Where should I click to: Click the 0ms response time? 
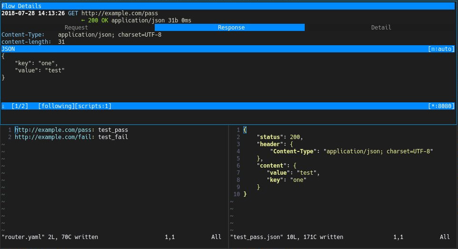click(x=186, y=20)
